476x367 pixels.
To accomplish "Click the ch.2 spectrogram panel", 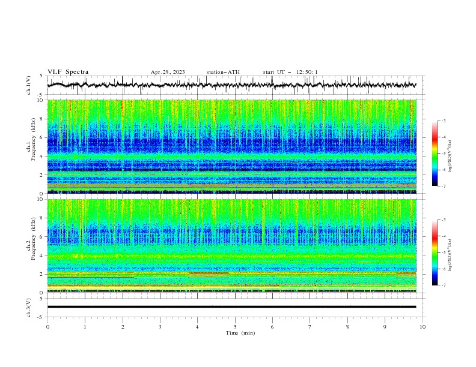I will (x=232, y=246).
